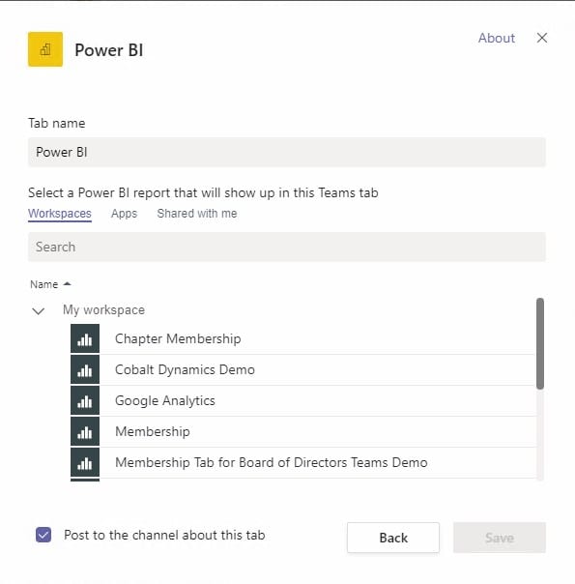Switch to the Apps tab
Viewport: 575px width, 584px height.
tap(125, 214)
